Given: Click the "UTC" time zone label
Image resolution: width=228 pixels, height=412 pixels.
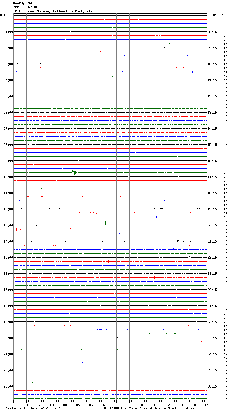Looking at the screenshot, I should pyautogui.click(x=213, y=15).
